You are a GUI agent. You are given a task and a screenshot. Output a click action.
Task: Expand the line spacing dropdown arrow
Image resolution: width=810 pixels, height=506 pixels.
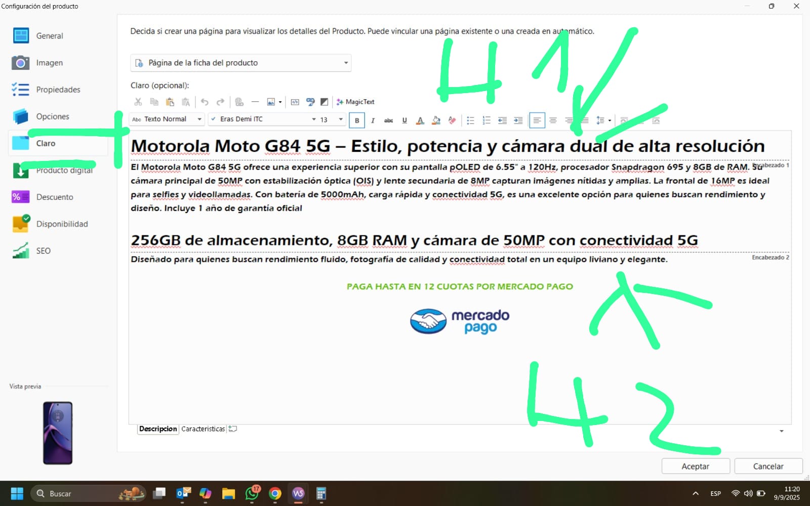click(610, 120)
